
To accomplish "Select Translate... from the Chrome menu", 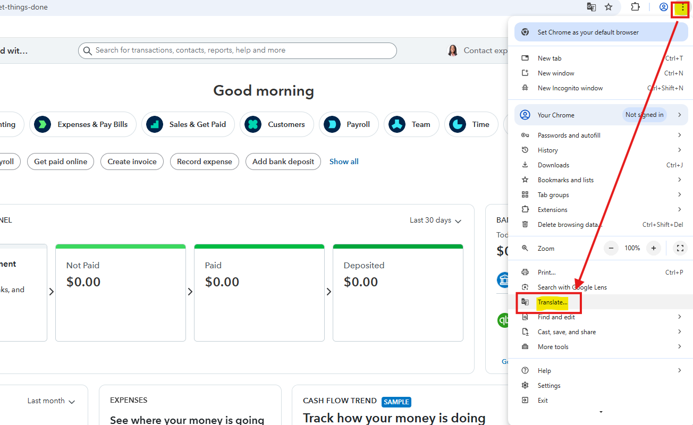I will (601, 302).
